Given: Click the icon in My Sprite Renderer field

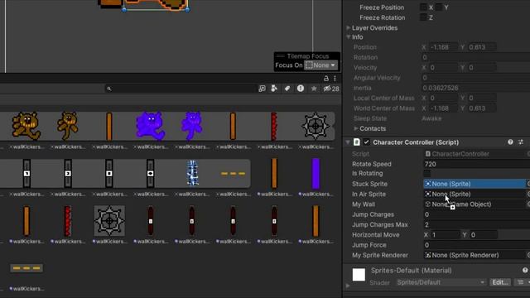Looking at the screenshot, I should pos(427,255).
